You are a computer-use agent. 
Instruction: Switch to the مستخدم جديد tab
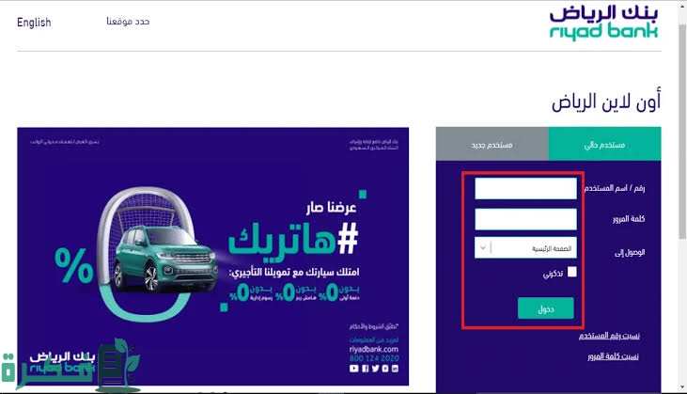coord(492,144)
